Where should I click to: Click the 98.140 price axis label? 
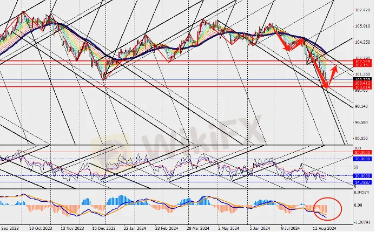click(x=361, y=106)
